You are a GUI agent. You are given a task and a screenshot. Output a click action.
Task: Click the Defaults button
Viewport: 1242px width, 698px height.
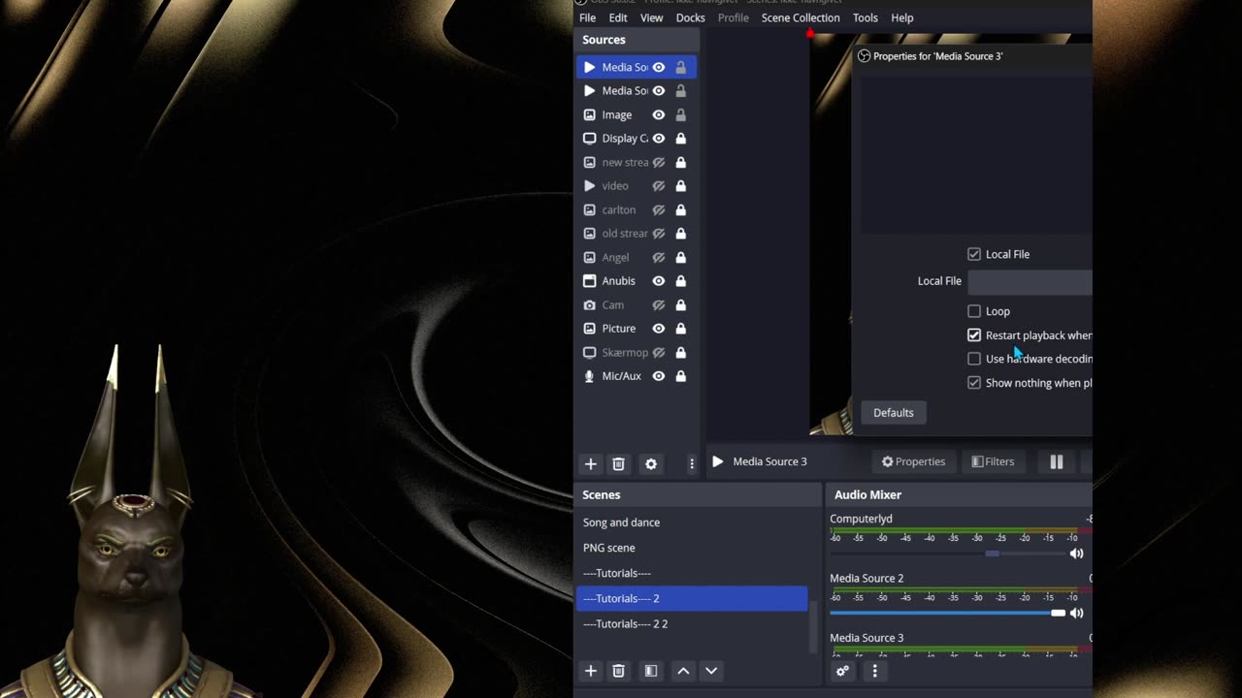pos(894,413)
